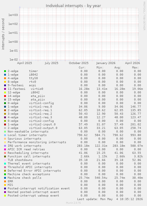This screenshot has width=147, height=206.
Task: Click the Machine check polls legend label
Action: 24,178
